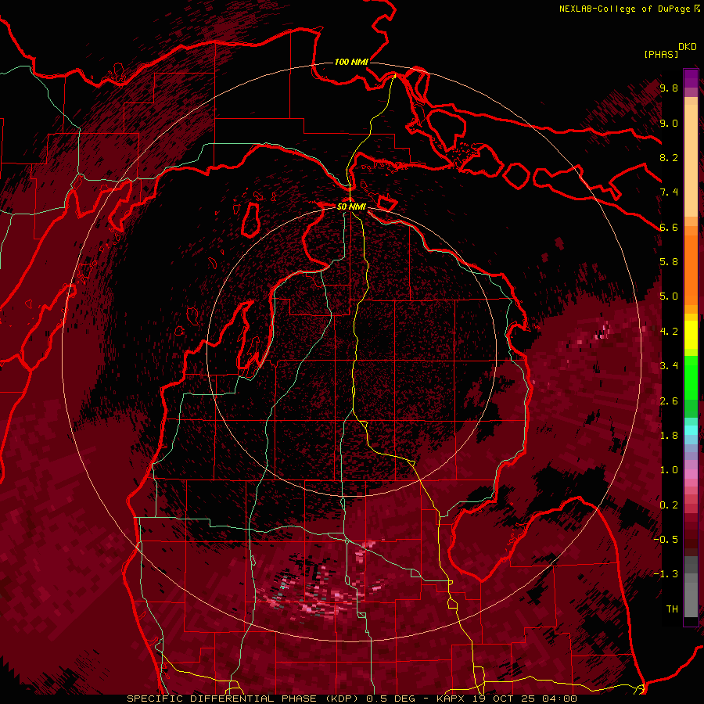704x704 pixels.
Task: Click the DKD [PHAS] legend title
Action: [x=670, y=51]
